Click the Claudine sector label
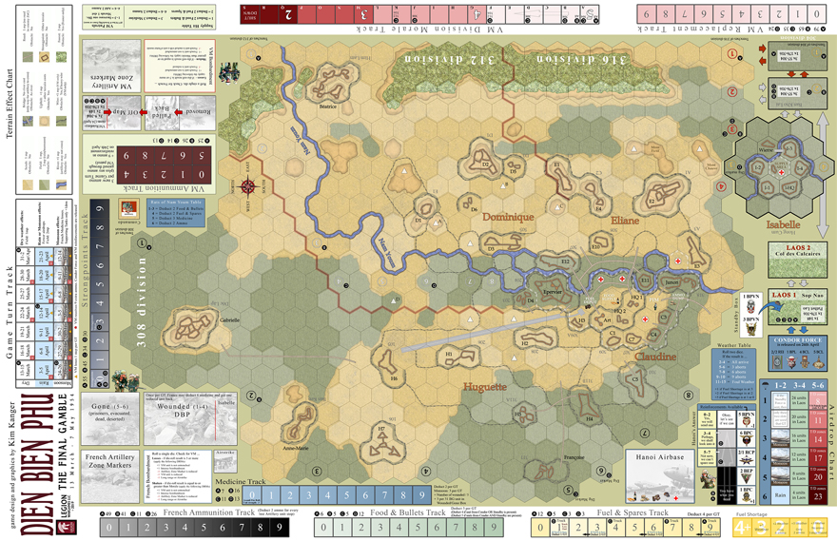Image resolution: width=837 pixels, height=541 pixels. [x=655, y=357]
